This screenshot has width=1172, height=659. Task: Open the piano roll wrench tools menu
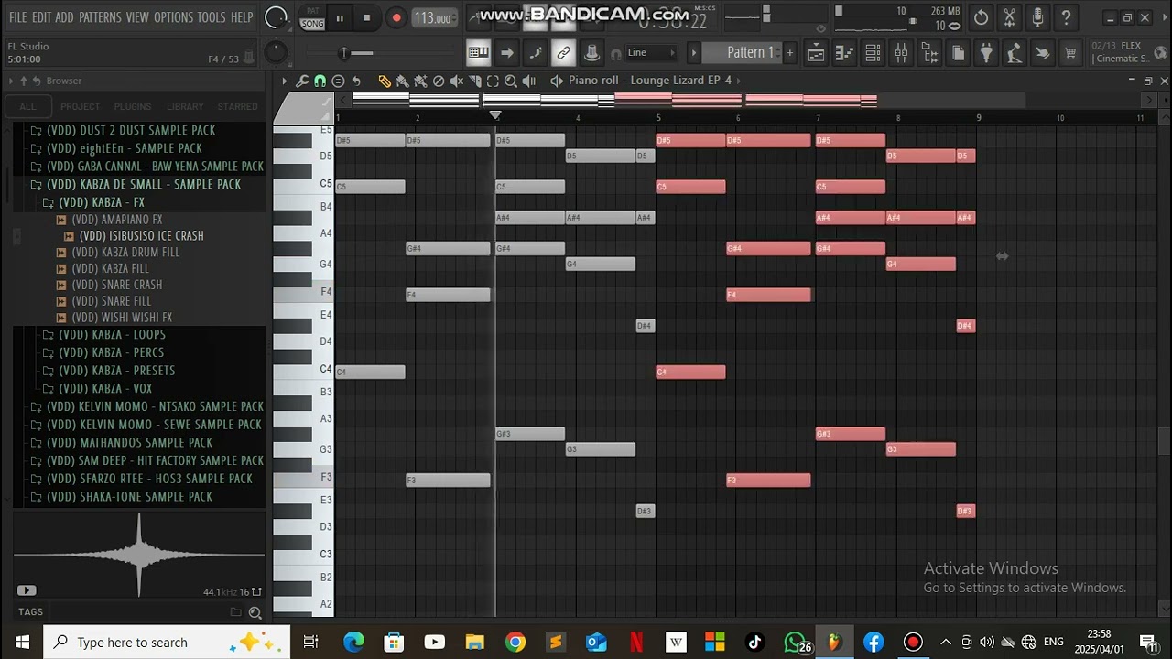[x=302, y=81]
